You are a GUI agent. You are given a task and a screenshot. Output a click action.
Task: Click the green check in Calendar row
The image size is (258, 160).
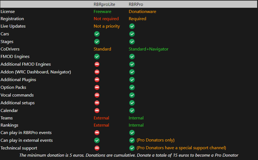(x=132, y=111)
